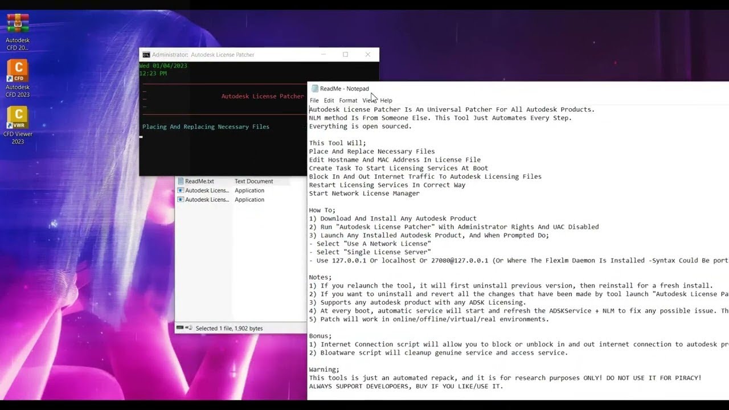
Task: Click the 'Start Network License Manager' line
Action: pyautogui.click(x=364, y=193)
